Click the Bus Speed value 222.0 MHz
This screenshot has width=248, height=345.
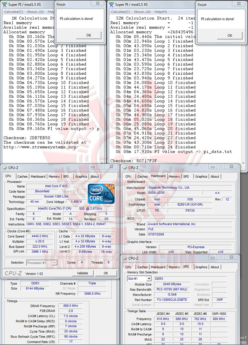(x=40, y=246)
